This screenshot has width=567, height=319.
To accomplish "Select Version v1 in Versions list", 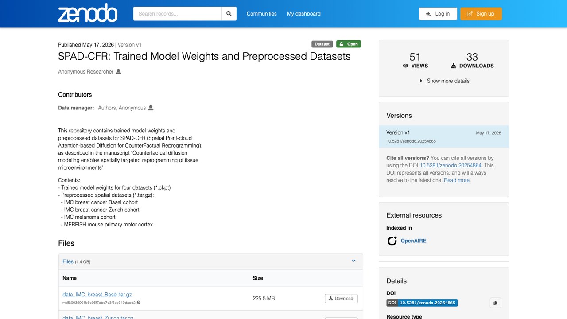I will [x=444, y=136].
